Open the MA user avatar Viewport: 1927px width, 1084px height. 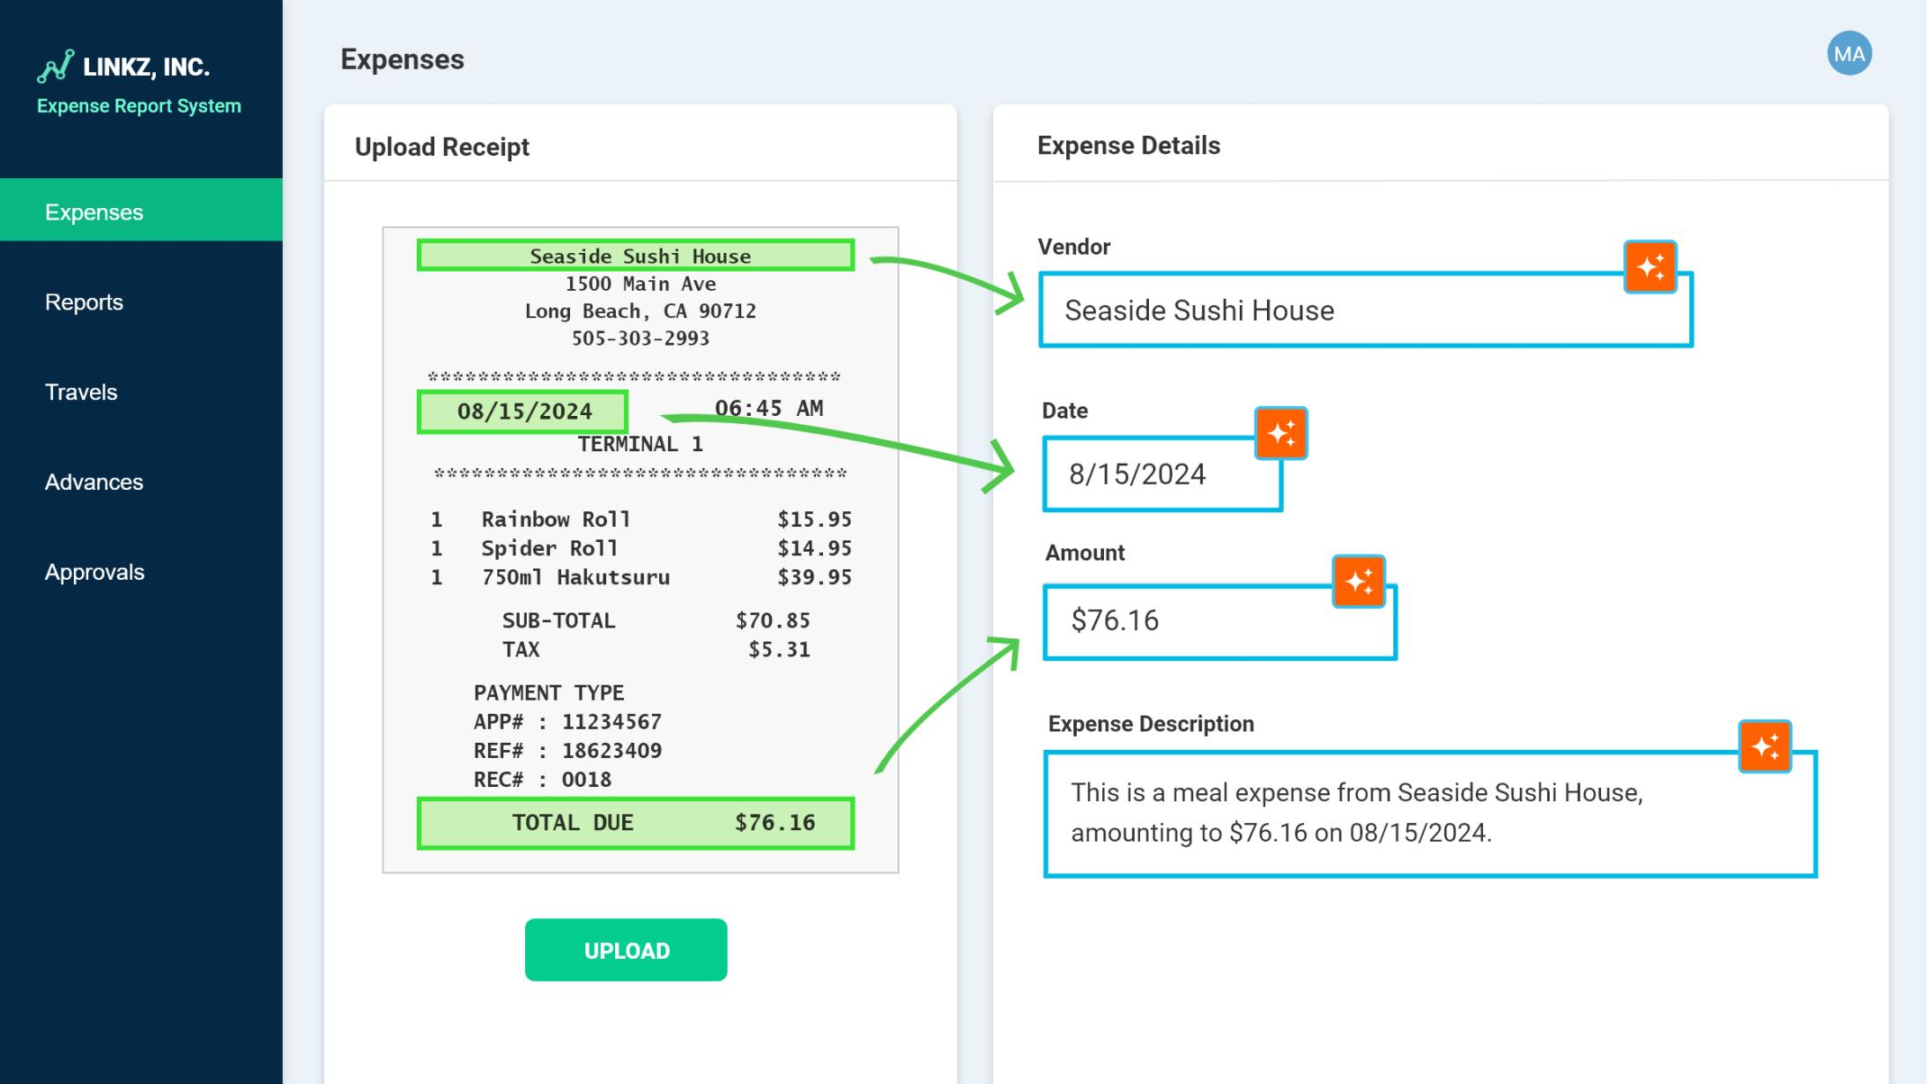pos(1849,54)
